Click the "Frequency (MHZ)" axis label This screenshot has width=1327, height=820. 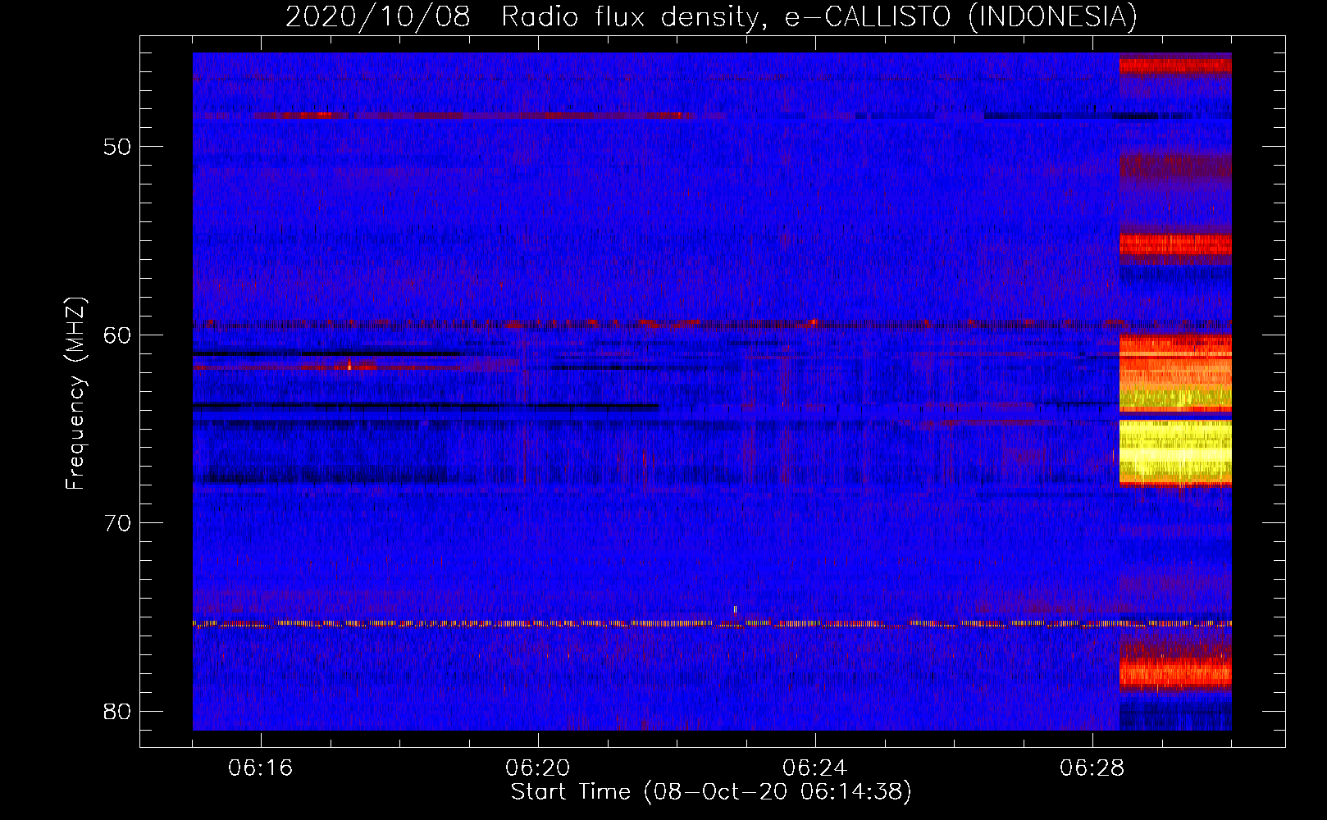(75, 394)
